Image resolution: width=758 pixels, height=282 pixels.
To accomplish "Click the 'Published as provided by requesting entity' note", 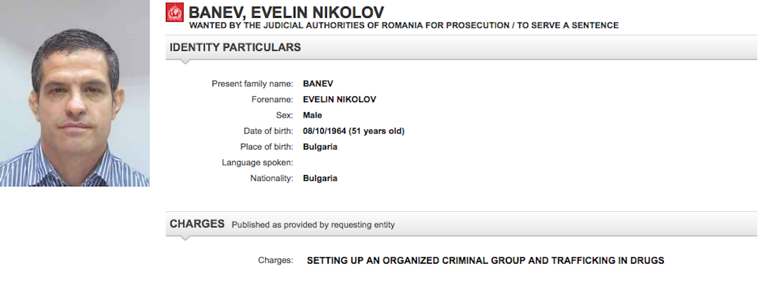I will coord(313,225).
